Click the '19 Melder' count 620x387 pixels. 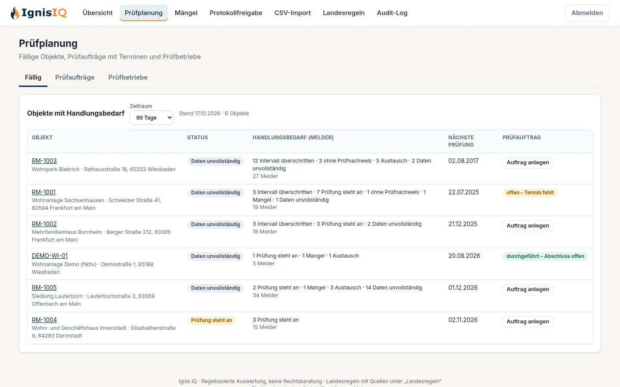tap(265, 207)
